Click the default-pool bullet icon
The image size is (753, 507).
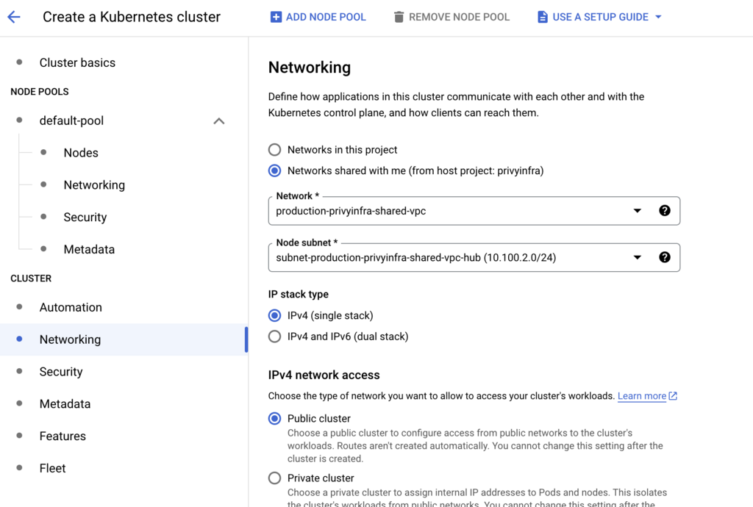tap(18, 121)
